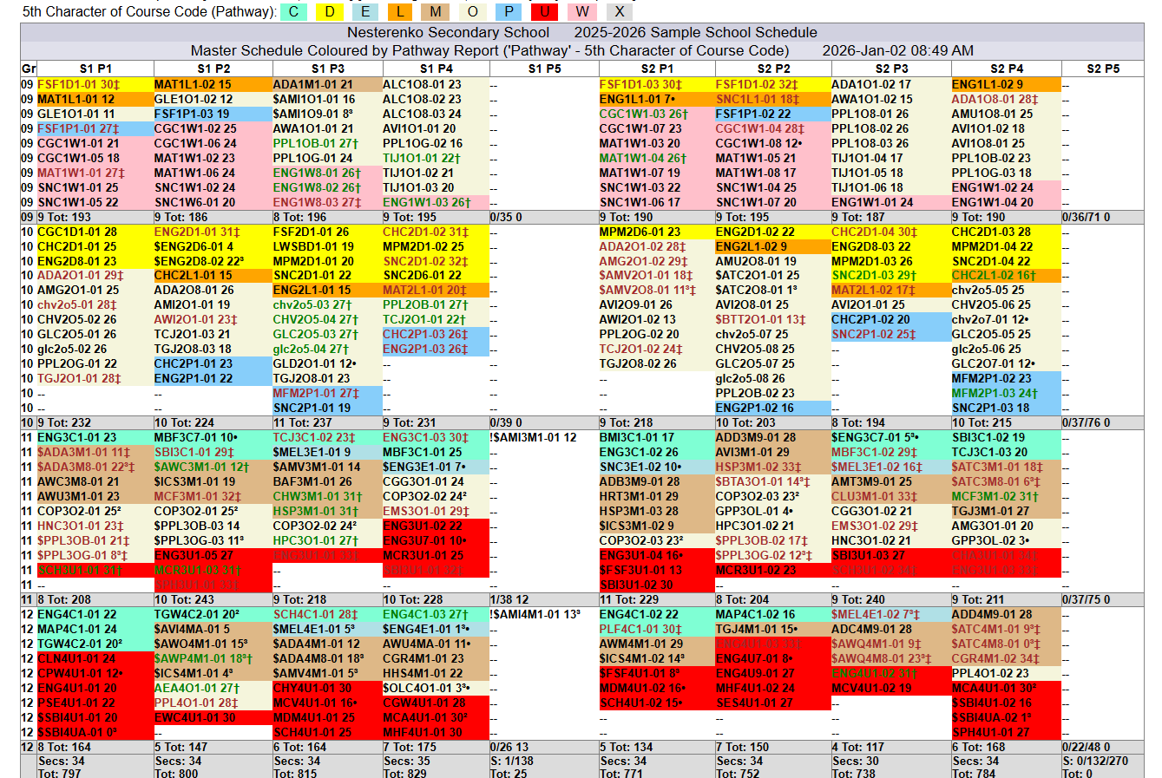Click the Nesterenko Secondary School report title
The image size is (1162, 778).
click(448, 32)
